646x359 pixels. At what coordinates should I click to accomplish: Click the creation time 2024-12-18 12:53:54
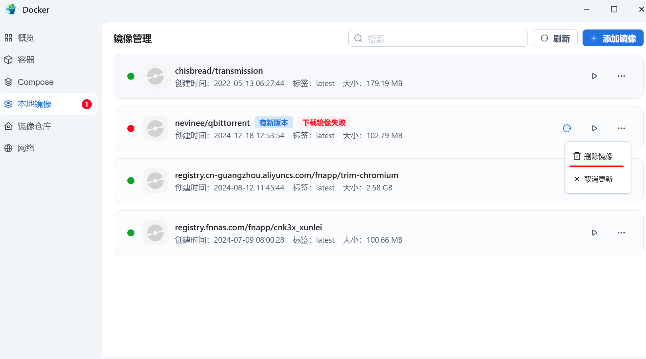(249, 135)
